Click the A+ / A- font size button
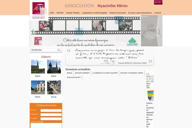Screen dimensions: 192x128 pyautogui.click(x=158, y=2)
